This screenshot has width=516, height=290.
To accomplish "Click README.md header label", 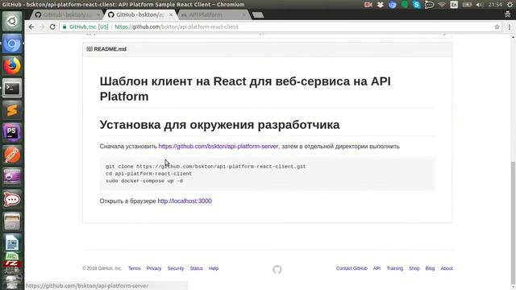I will click(x=110, y=49).
